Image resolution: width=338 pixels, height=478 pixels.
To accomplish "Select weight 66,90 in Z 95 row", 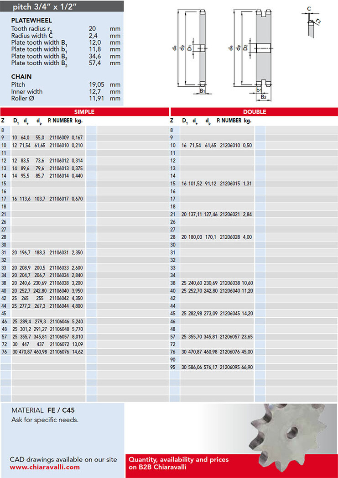I will click(247, 368).
